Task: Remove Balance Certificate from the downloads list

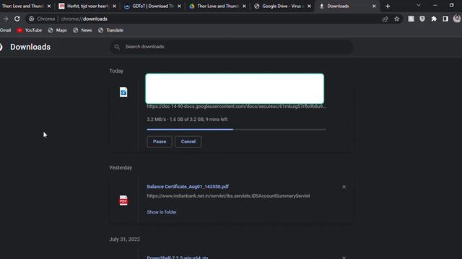Action: click(344, 187)
